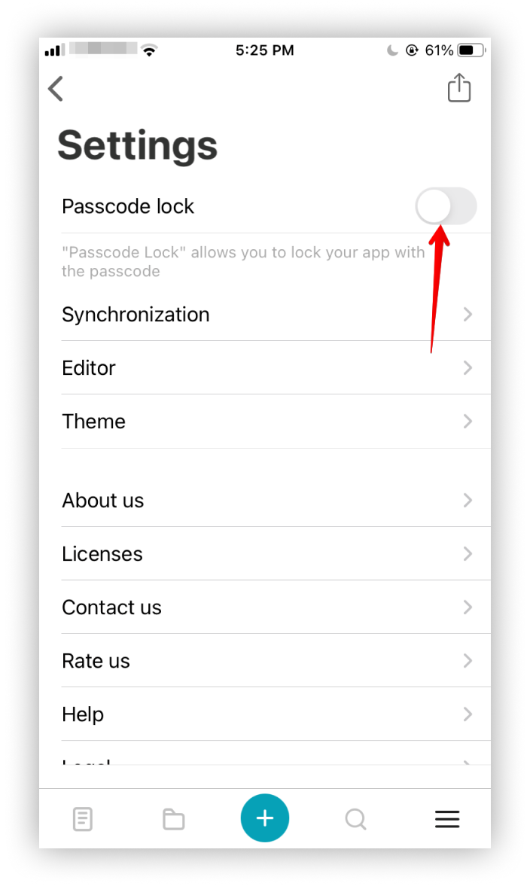The width and height of the screenshot is (530, 886).
Task: Tap the battery indicator in status bar
Action: (x=471, y=50)
